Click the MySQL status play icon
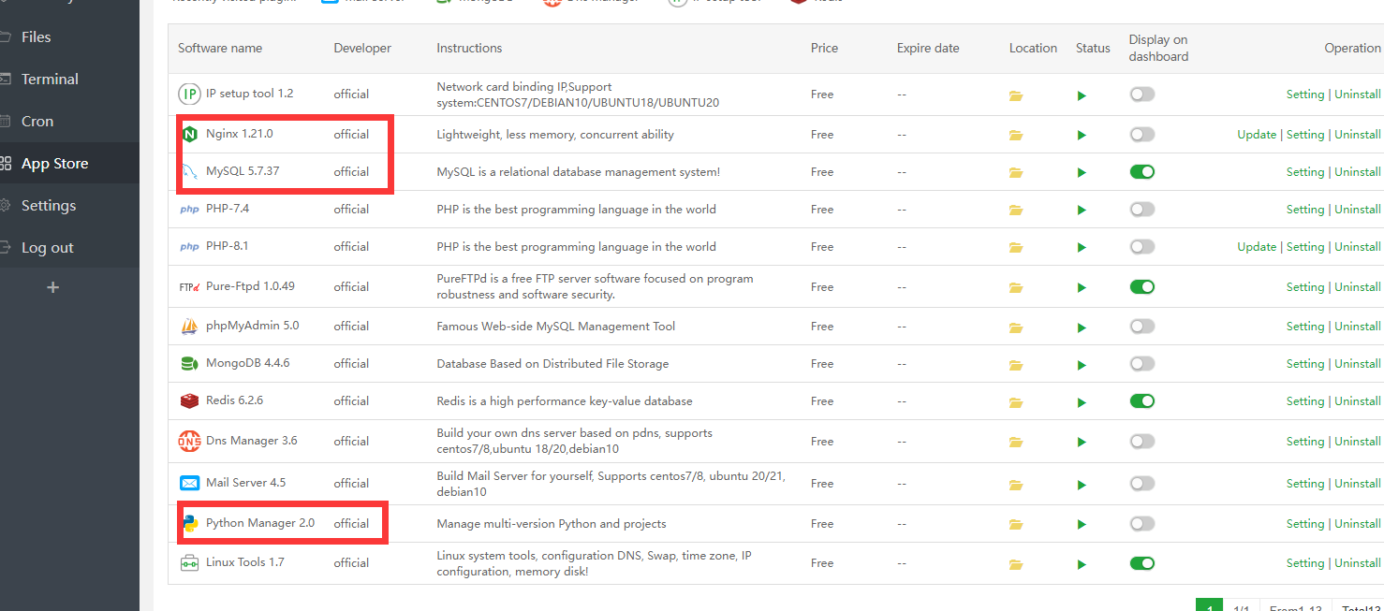Image resolution: width=1384 pixels, height=611 pixels. (1082, 172)
